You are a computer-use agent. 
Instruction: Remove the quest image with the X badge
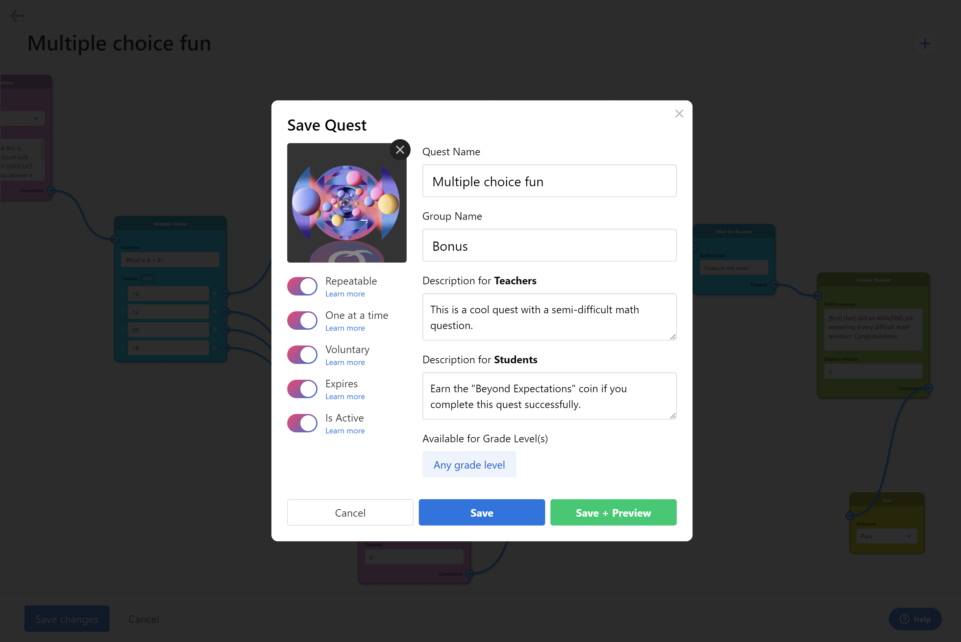(x=400, y=150)
